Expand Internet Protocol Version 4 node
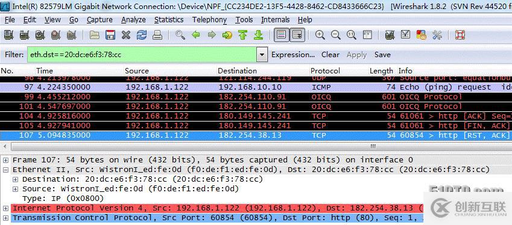The width and height of the screenshot is (512, 225). pyautogui.click(x=6, y=208)
